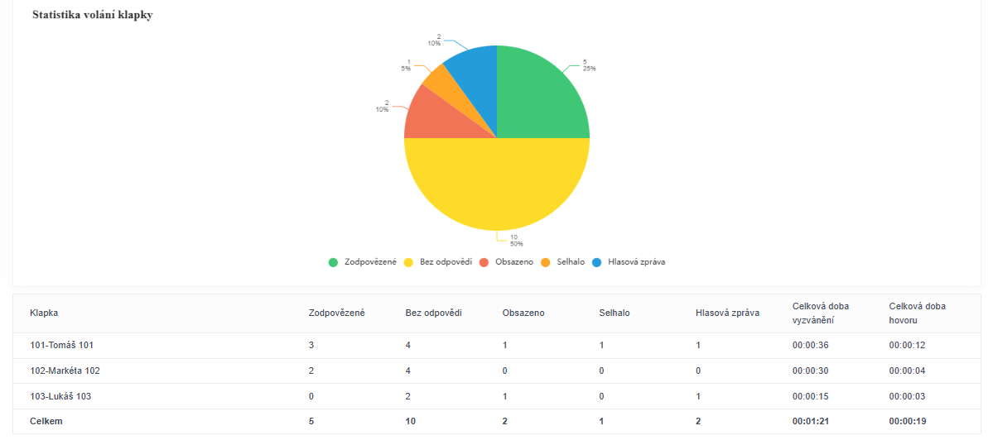Click the Klapka column header

point(44,313)
